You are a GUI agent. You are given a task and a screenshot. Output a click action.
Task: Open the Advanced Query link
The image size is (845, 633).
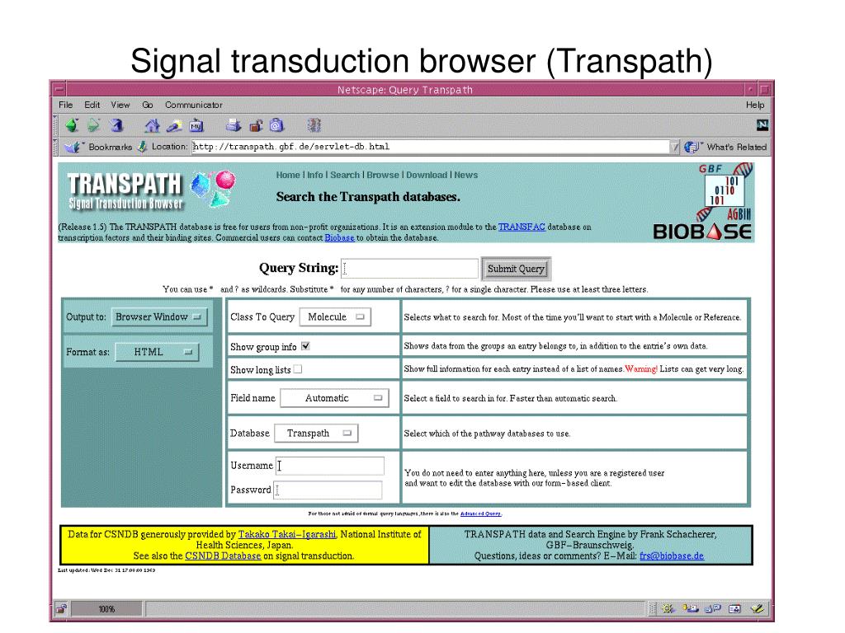[481, 514]
